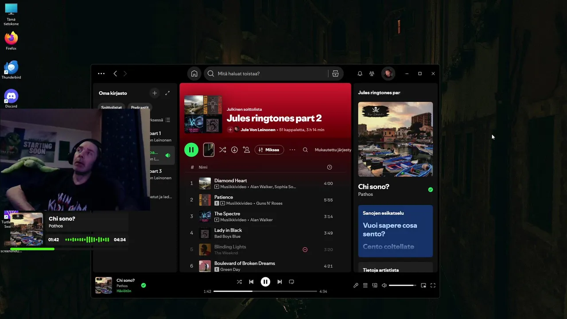Screen dimensions: 567x319
Task: Select the Soittolistat filter chip
Action: click(111, 107)
